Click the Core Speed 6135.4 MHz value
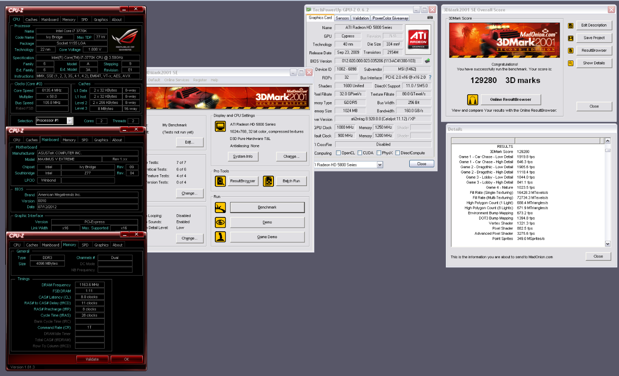The height and width of the screenshot is (376, 619). point(52,90)
